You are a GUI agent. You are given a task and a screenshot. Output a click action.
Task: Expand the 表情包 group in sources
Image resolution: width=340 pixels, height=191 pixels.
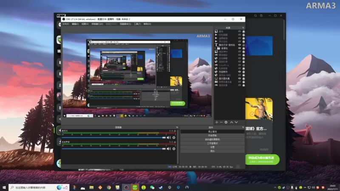(x=215, y=48)
